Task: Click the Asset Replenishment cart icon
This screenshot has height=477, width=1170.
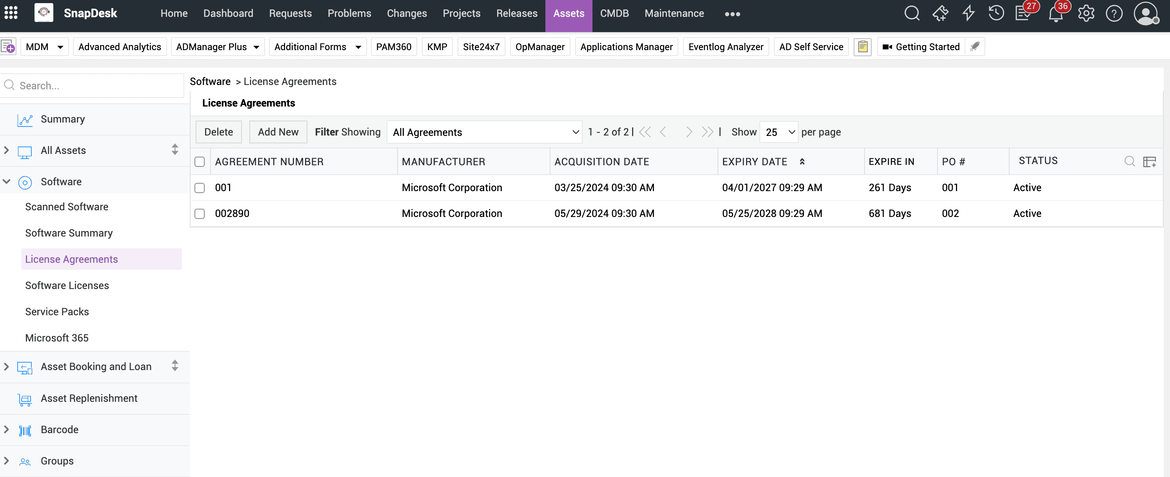Action: (x=25, y=399)
